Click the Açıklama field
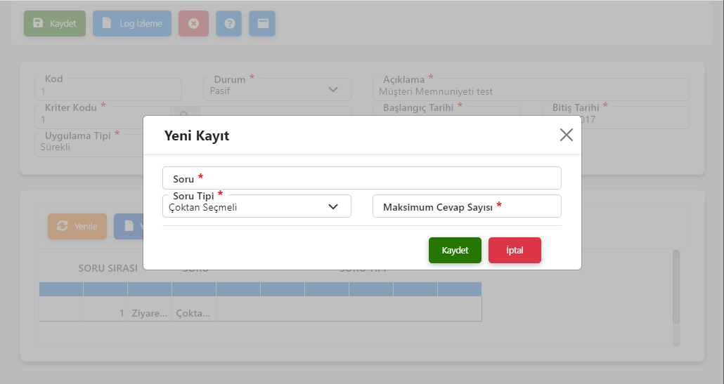The height and width of the screenshot is (384, 724). coord(531,89)
